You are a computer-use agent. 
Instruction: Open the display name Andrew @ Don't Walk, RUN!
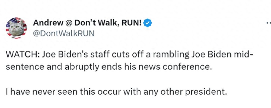[x=87, y=23]
